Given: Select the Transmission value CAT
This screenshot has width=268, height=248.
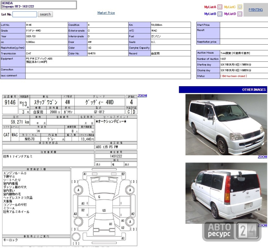Looking at the screenshot, I should tap(28, 53).
